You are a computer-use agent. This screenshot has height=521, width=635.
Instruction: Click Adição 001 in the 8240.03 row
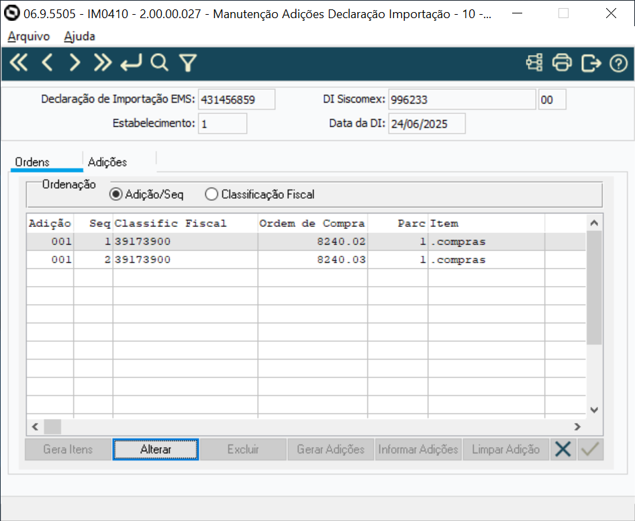click(50, 260)
